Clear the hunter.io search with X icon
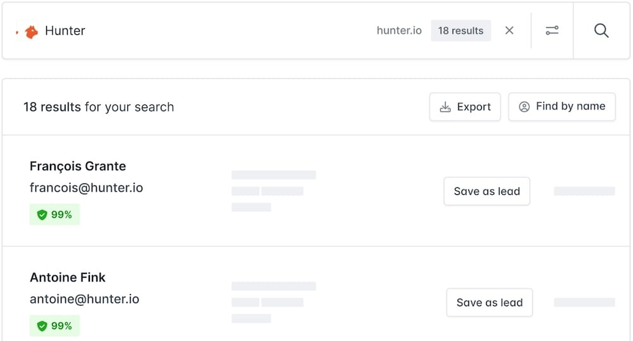 click(x=510, y=30)
